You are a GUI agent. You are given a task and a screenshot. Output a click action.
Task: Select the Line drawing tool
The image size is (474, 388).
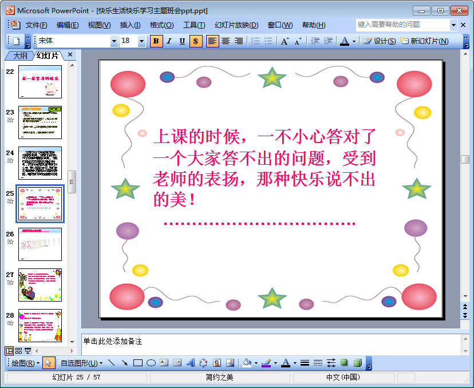pyautogui.click(x=112, y=363)
